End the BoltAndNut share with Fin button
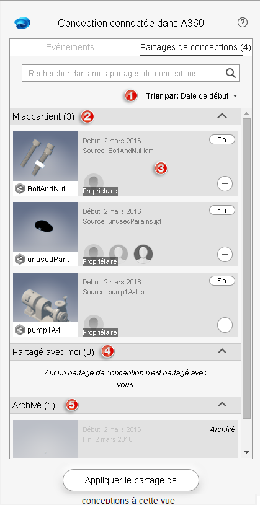The width and height of the screenshot is (260, 505). pos(222,139)
